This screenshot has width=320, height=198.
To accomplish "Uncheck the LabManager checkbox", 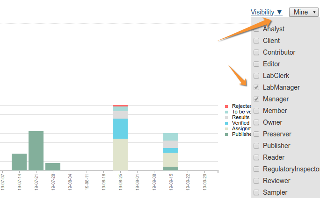I will tap(256, 87).
